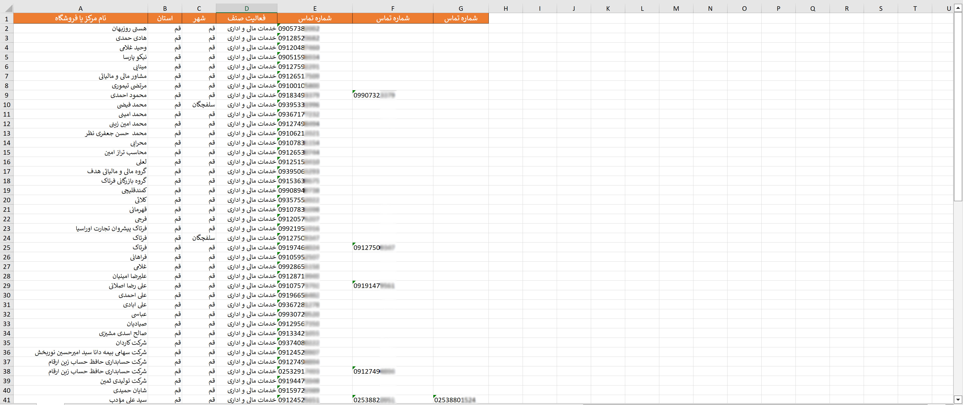
Task: Click header cell 'استان'
Action: (x=165, y=18)
